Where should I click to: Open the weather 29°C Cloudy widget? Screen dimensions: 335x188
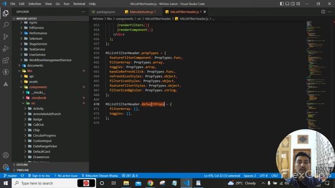tap(241, 183)
